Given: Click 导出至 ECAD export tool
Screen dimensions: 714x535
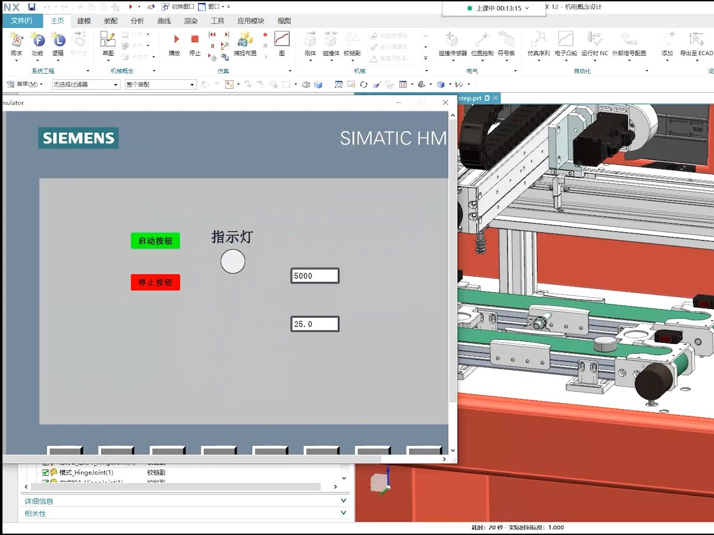Looking at the screenshot, I should [x=696, y=45].
